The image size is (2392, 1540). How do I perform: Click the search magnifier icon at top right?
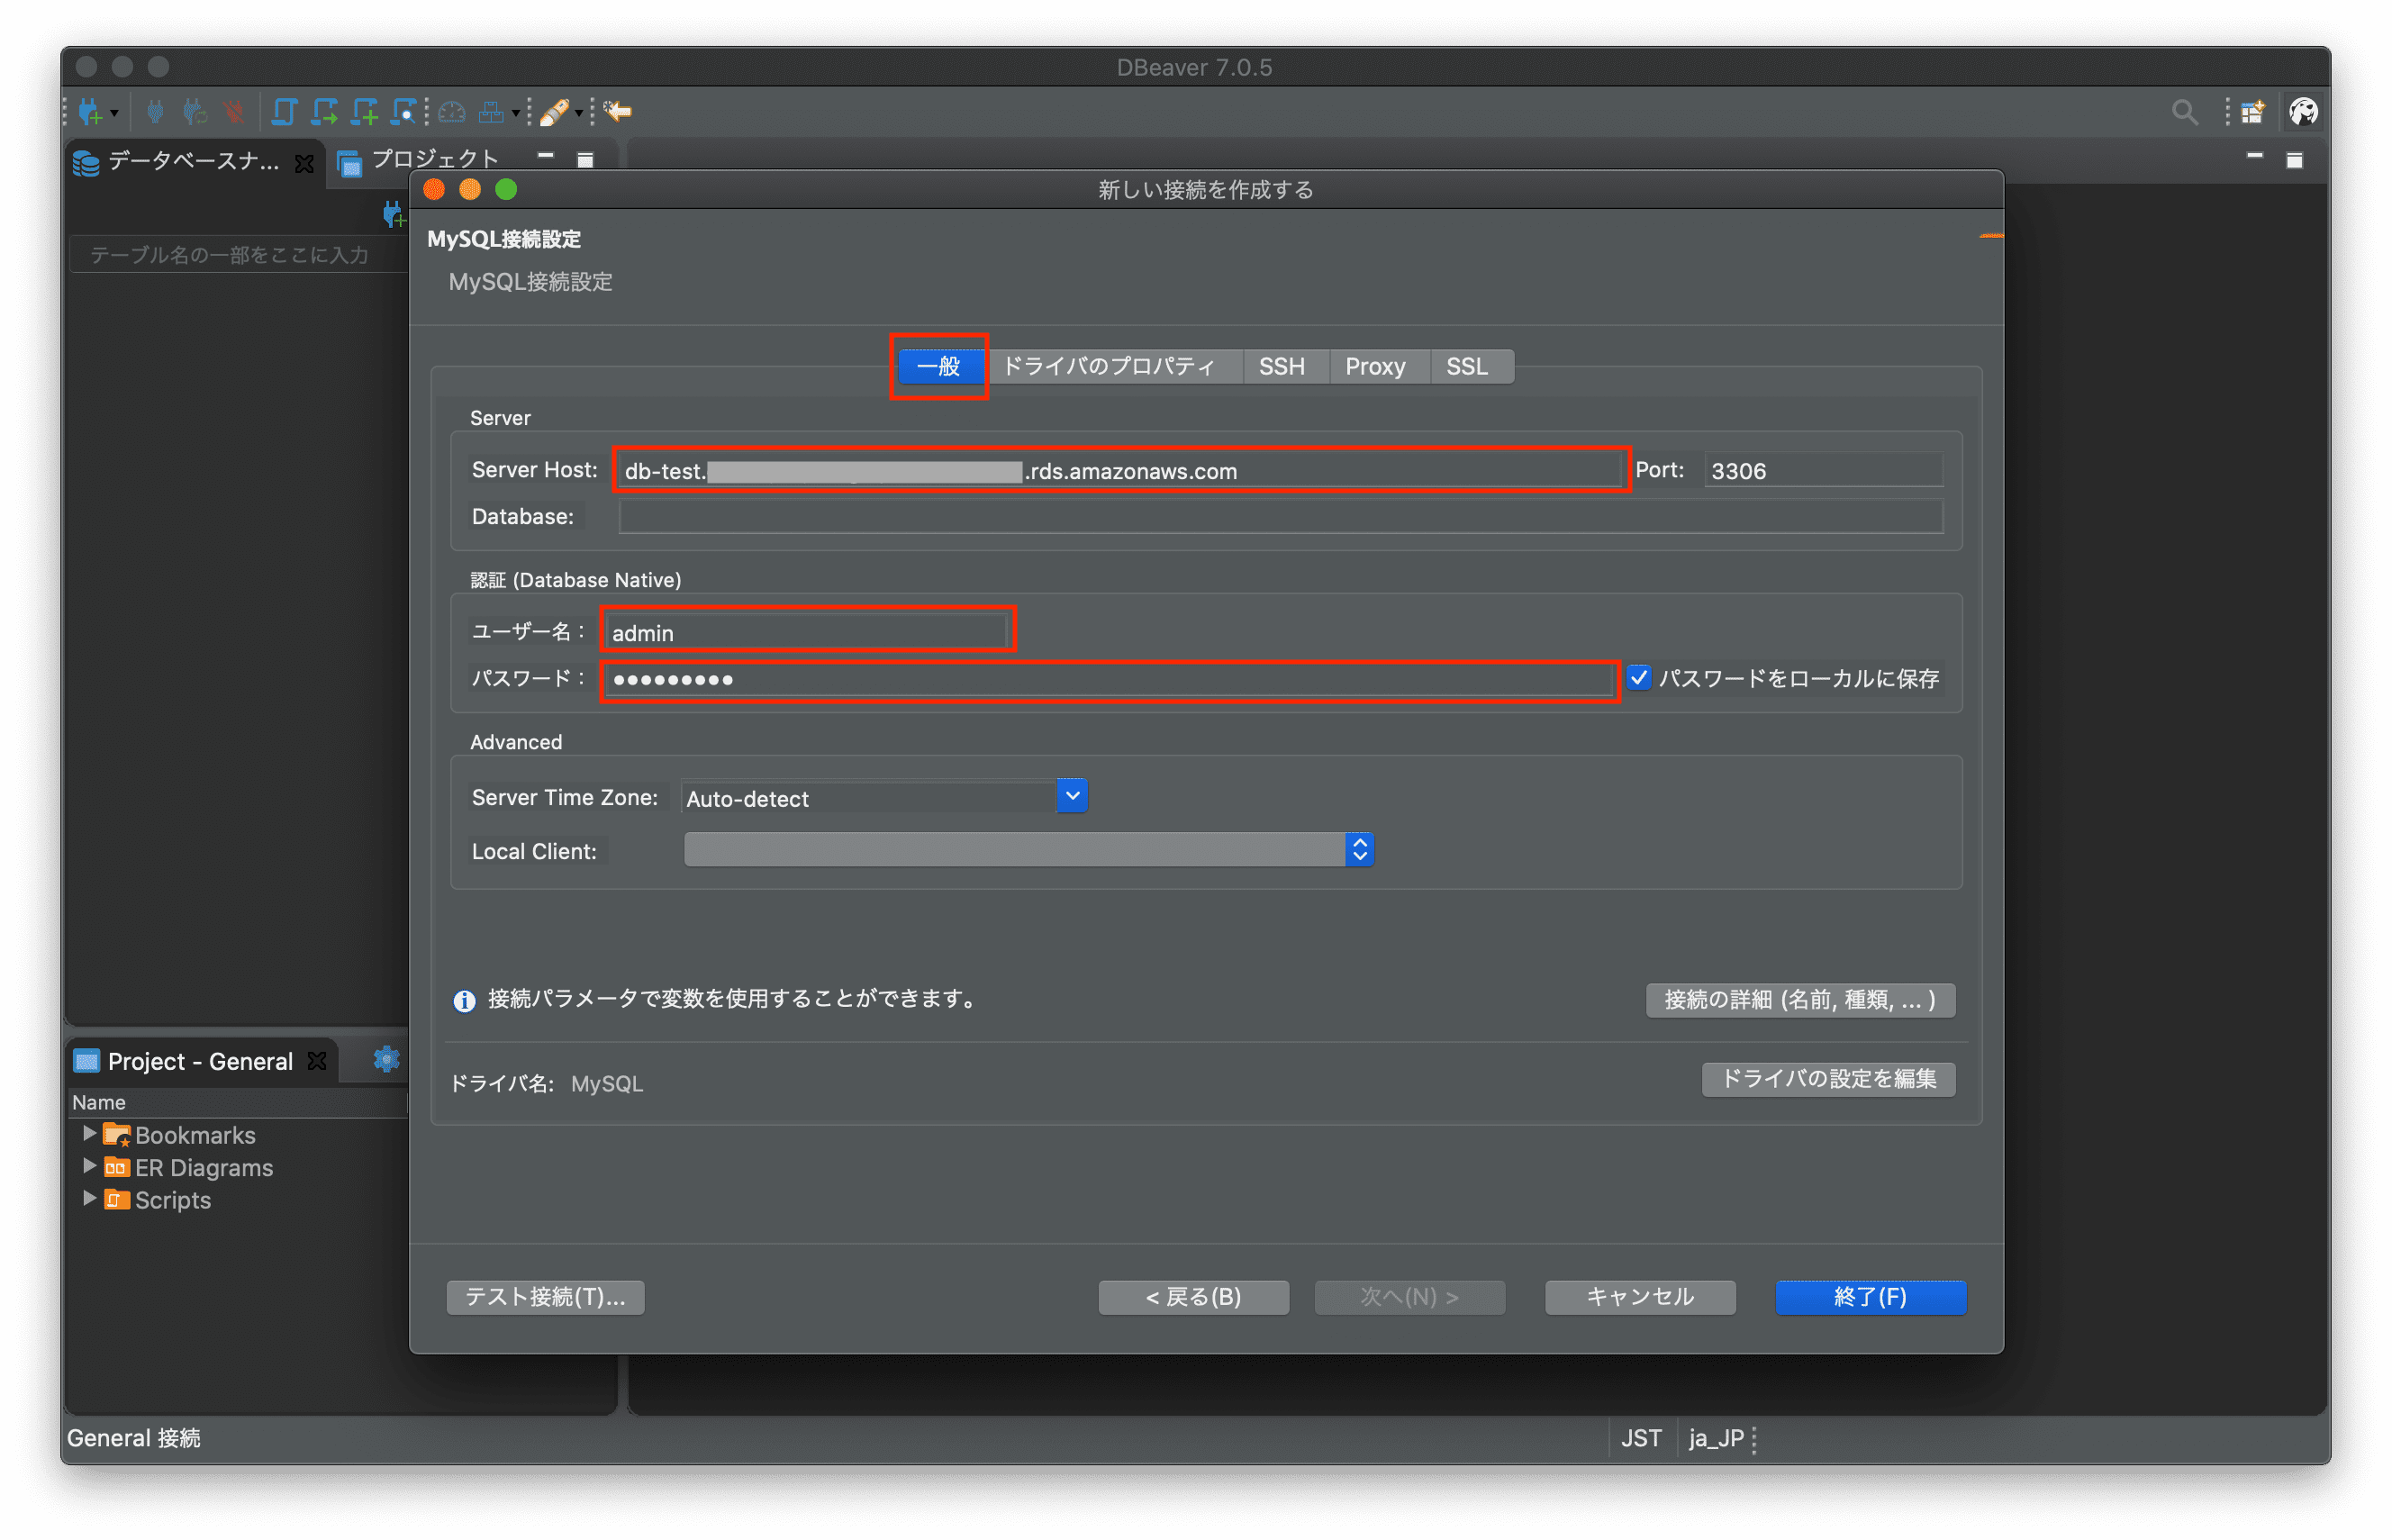click(2184, 112)
